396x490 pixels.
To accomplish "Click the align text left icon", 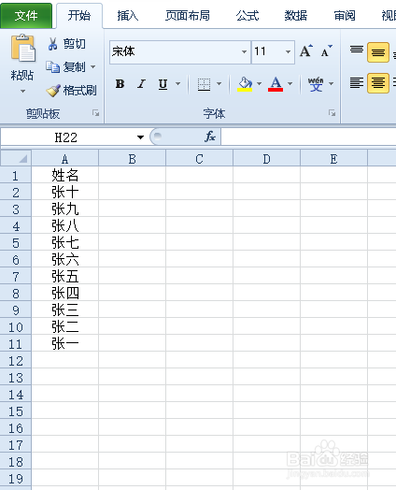I will coord(357,83).
